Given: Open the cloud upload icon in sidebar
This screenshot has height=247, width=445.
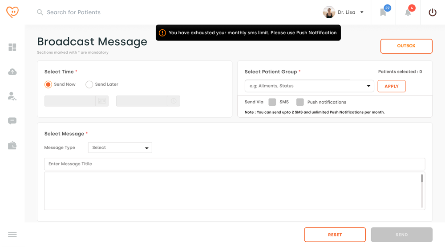Looking at the screenshot, I should pos(12,72).
